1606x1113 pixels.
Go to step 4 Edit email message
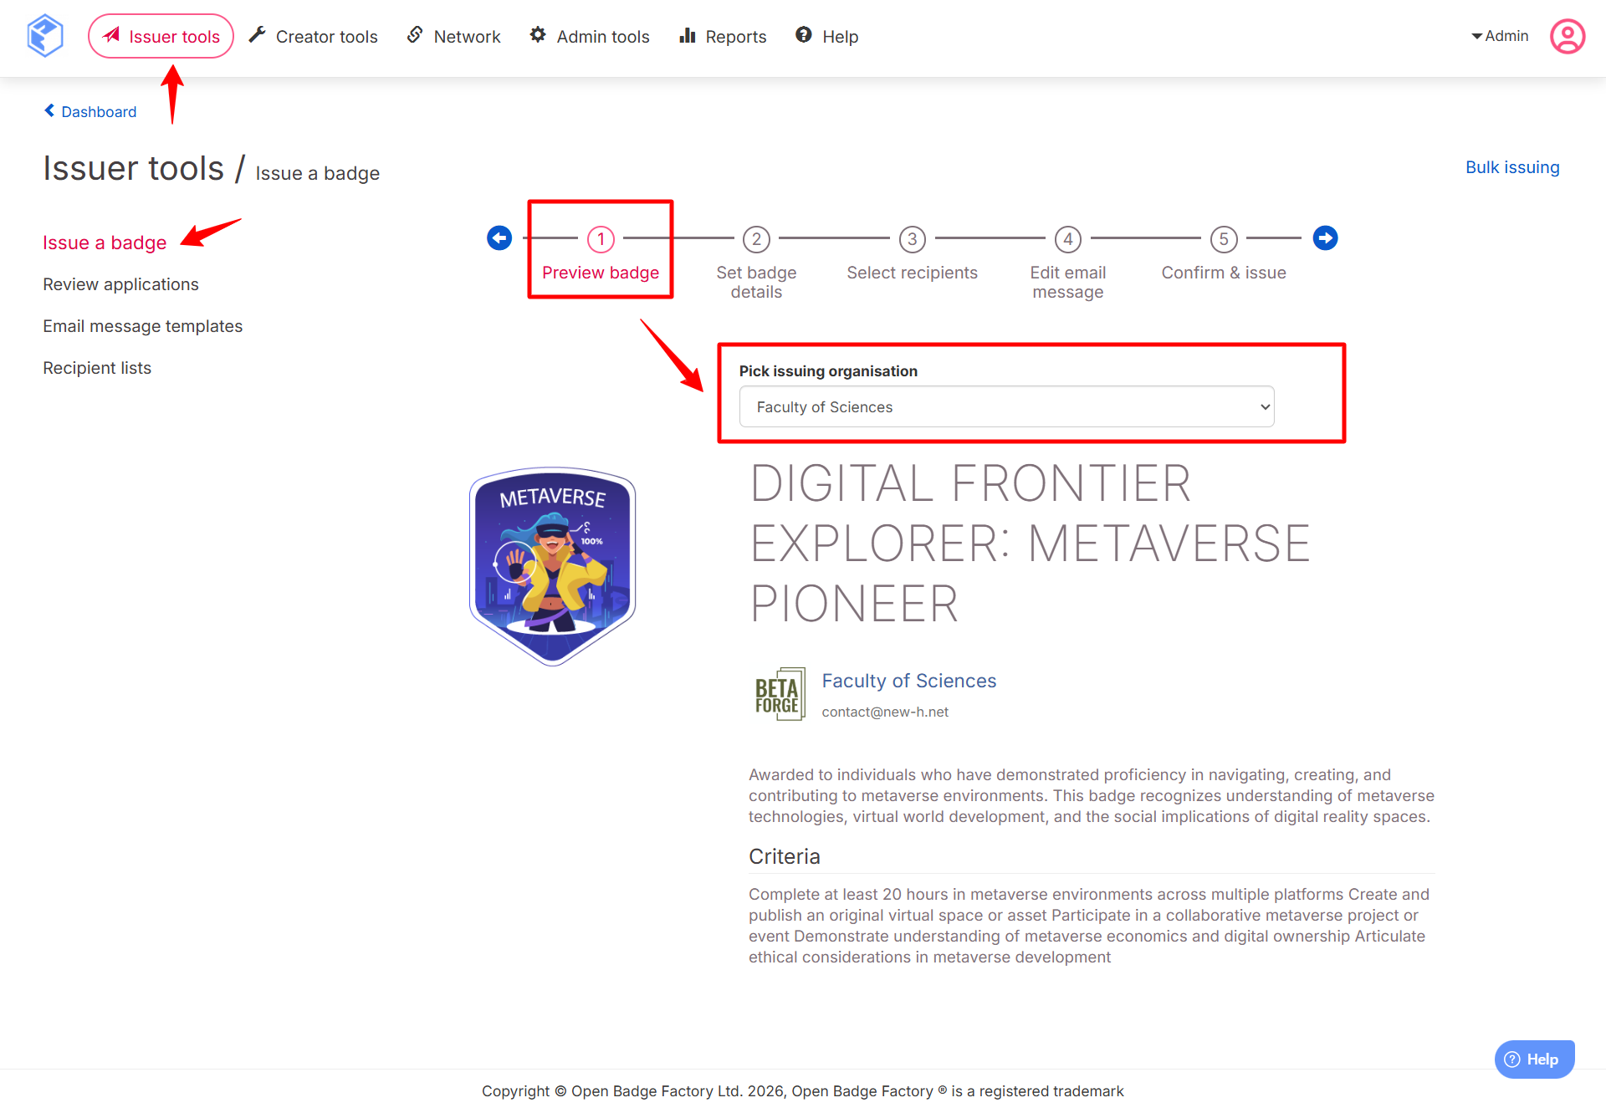tap(1067, 240)
